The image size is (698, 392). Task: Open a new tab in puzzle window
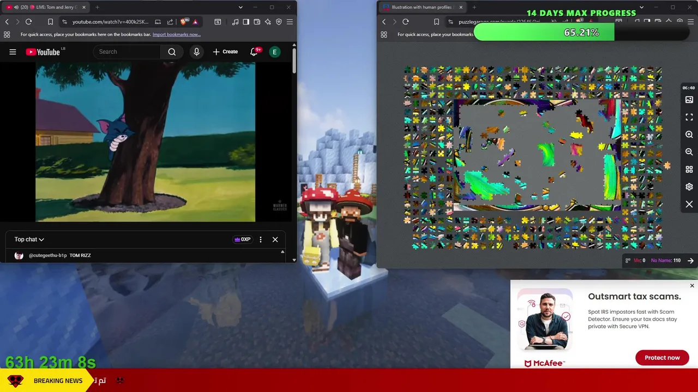474,7
